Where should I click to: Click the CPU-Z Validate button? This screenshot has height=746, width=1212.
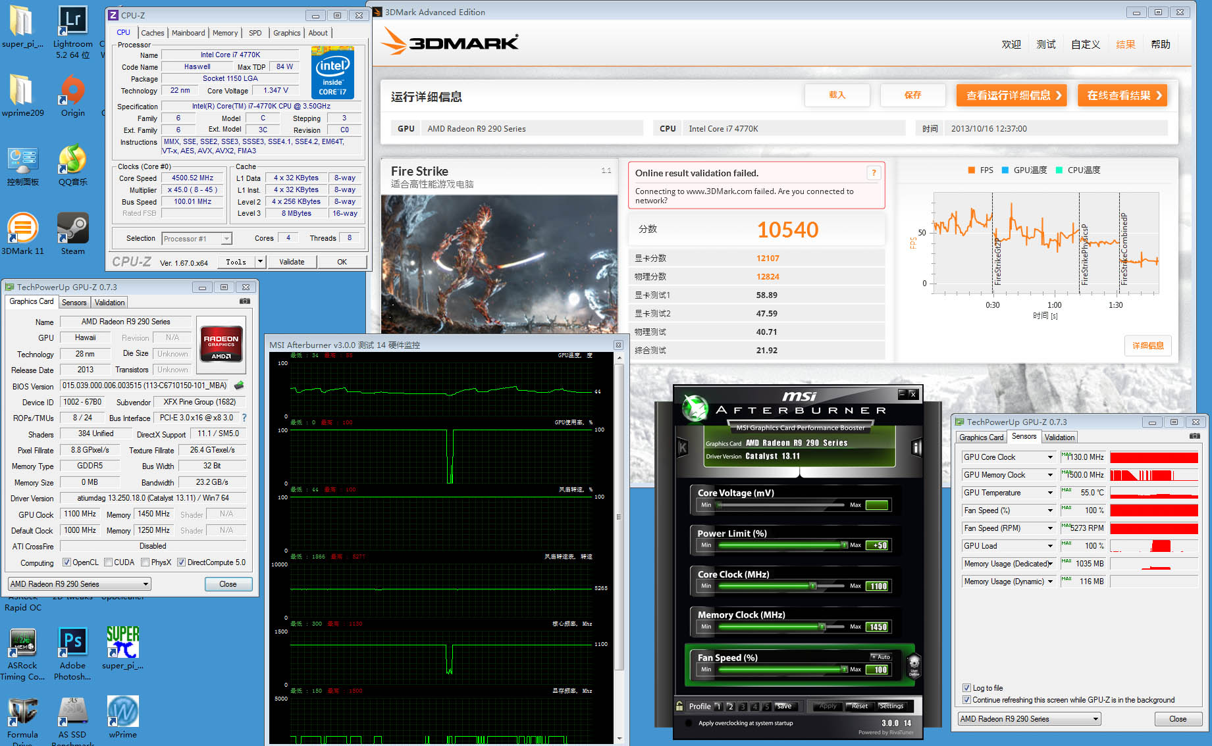[x=292, y=262]
